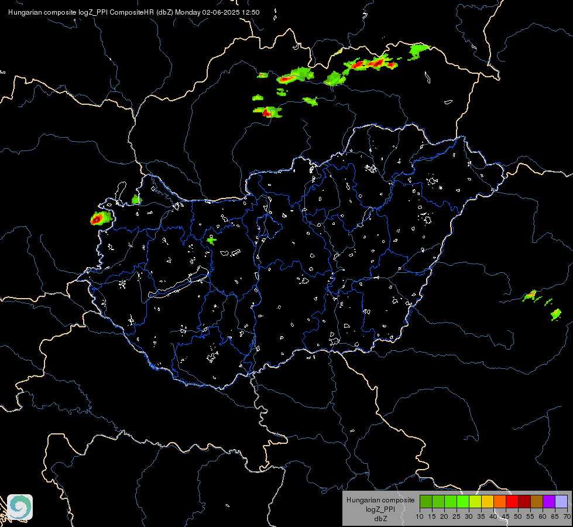Click the legend unit label "dbZ"

380,518
